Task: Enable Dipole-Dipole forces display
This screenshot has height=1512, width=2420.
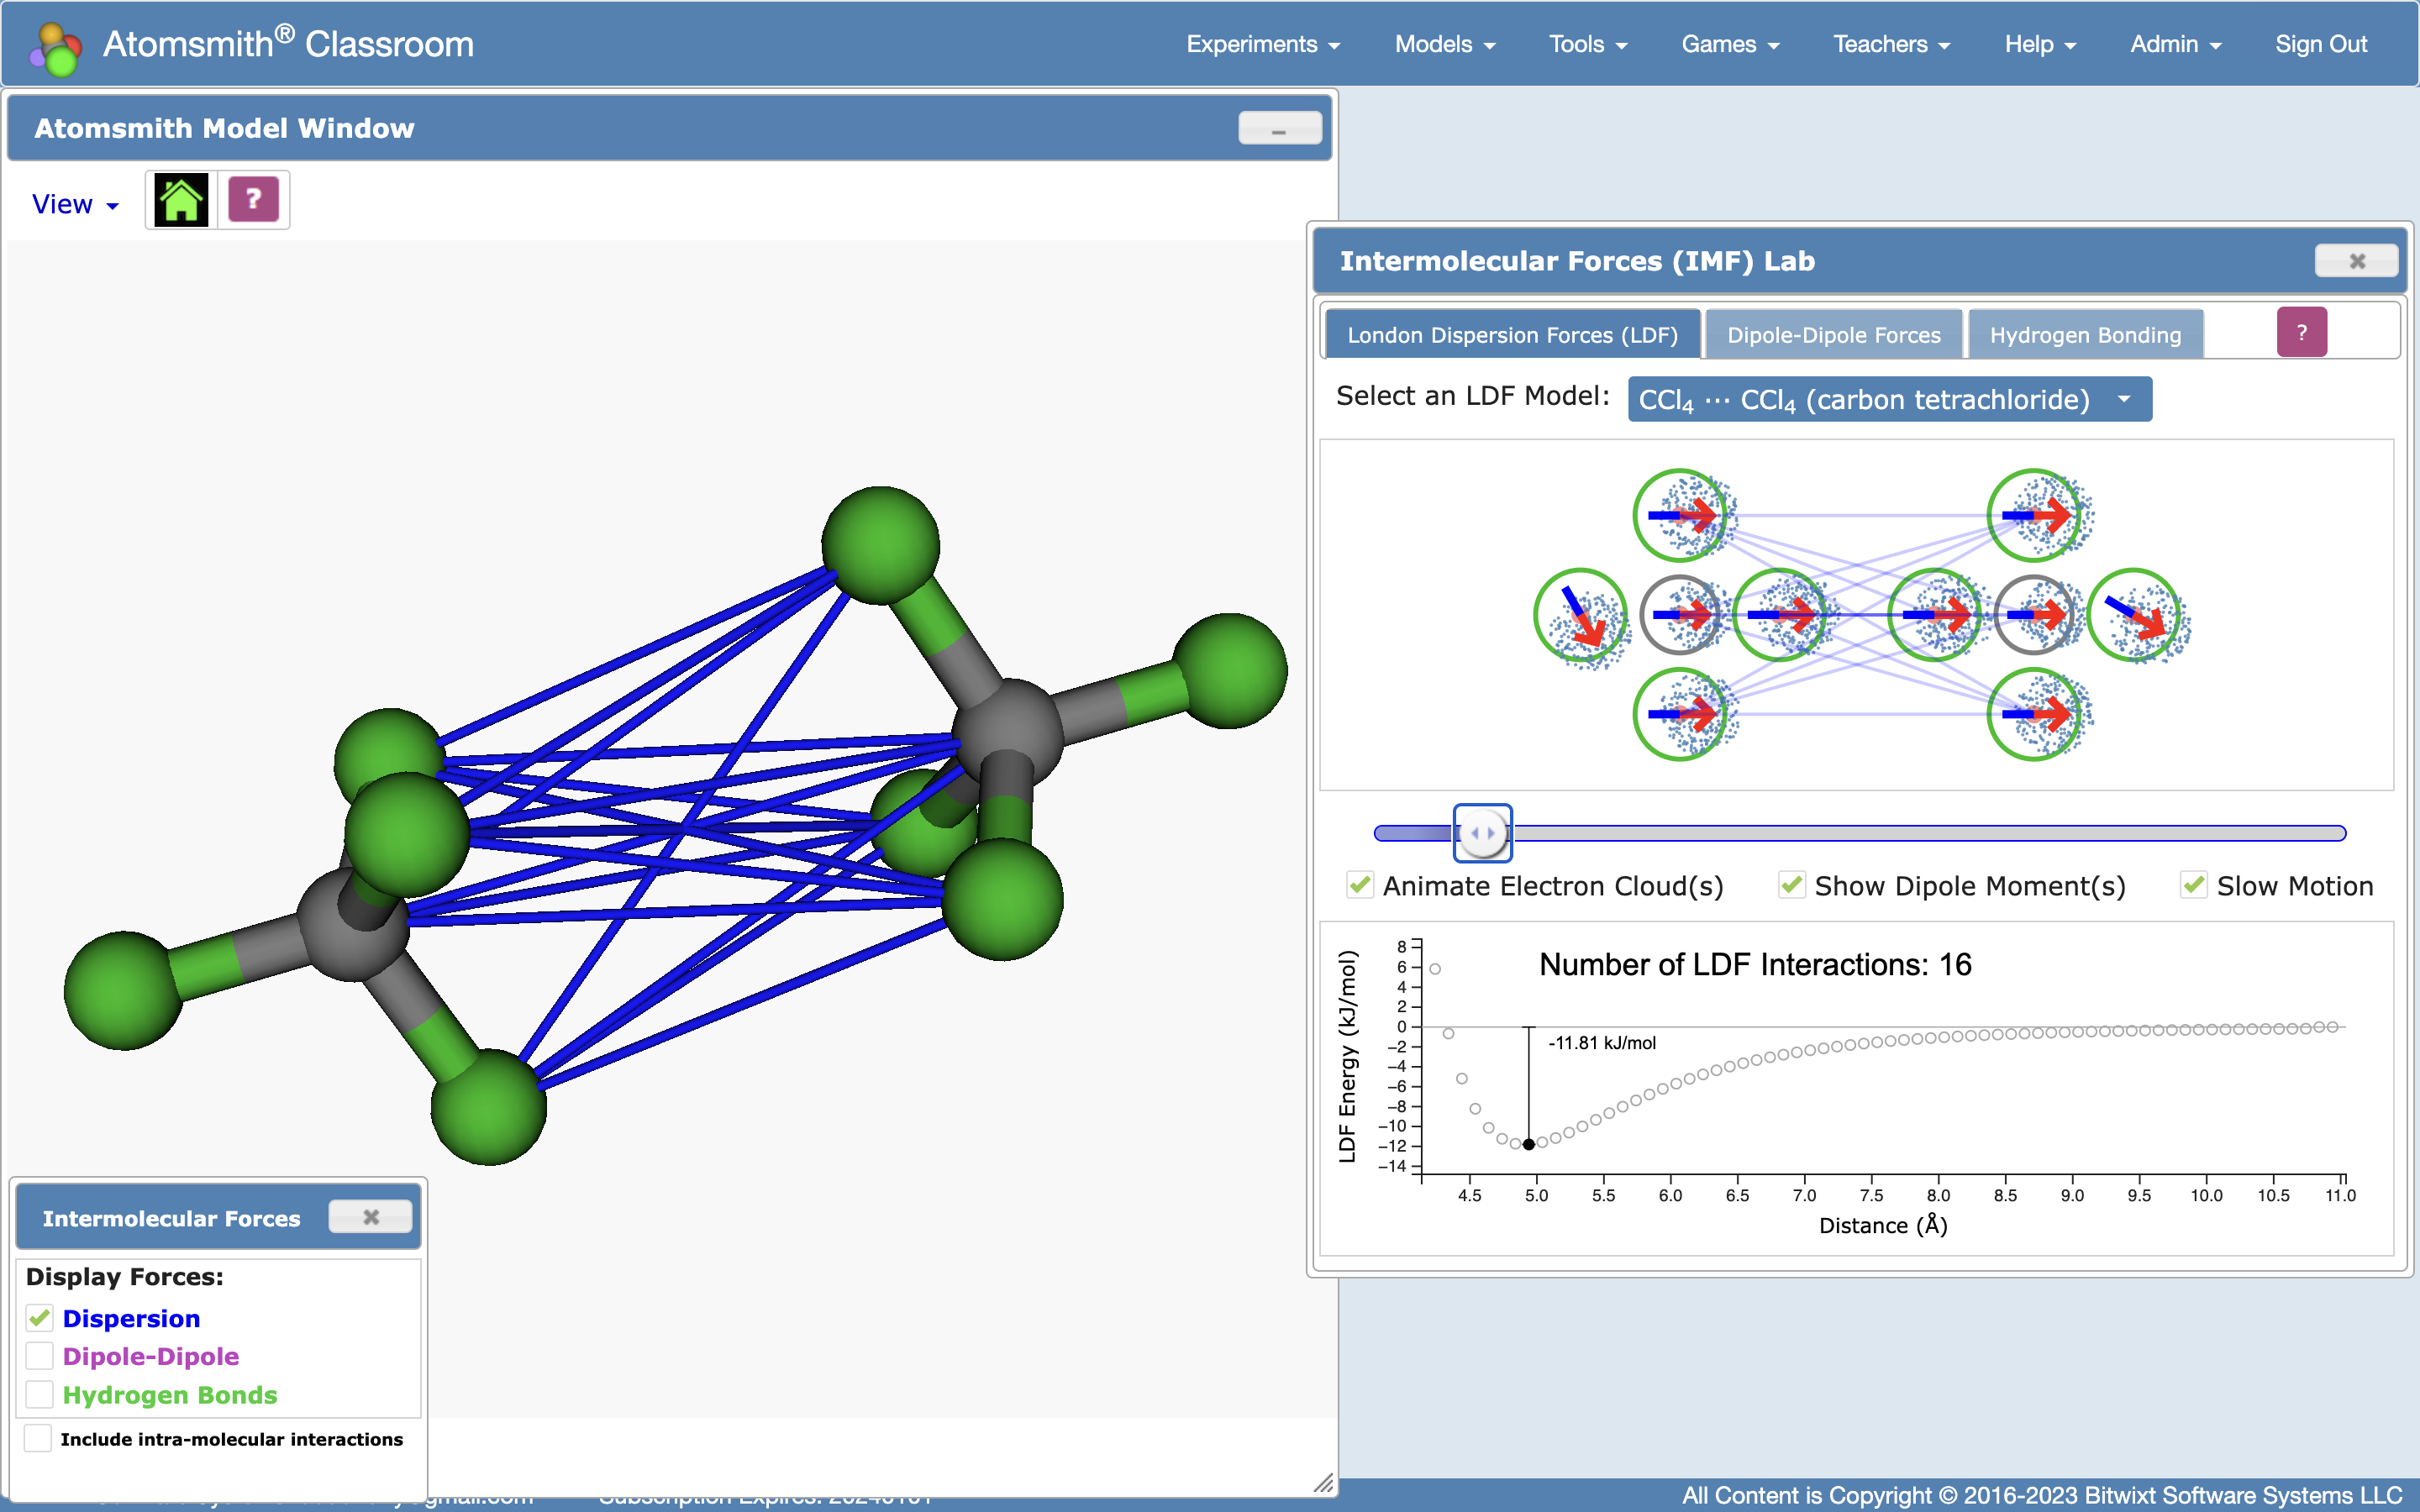Action: coord(39,1356)
